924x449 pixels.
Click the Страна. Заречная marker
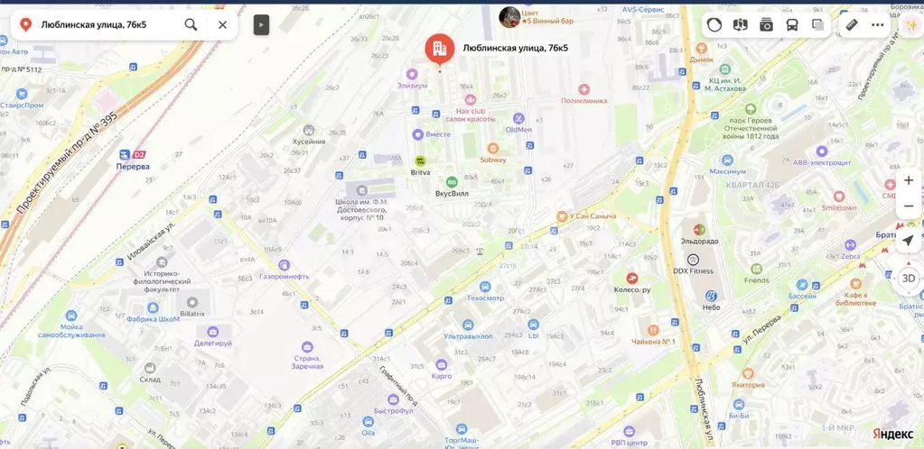tap(307, 346)
